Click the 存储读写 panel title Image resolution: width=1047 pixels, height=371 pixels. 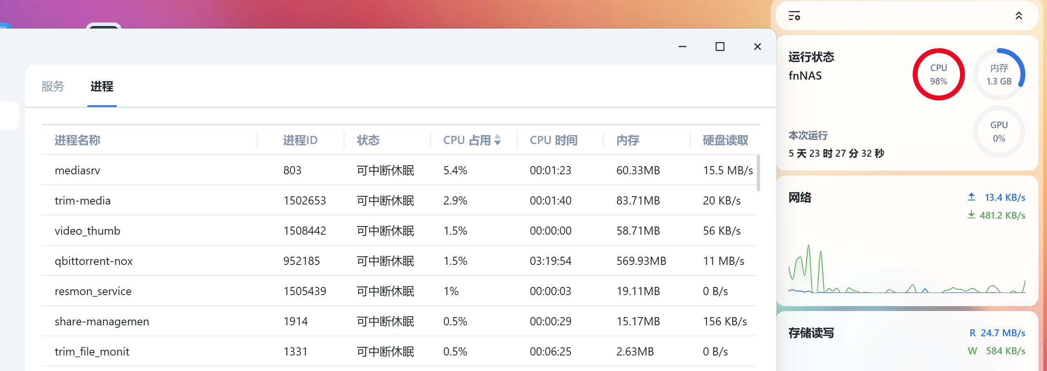(811, 333)
